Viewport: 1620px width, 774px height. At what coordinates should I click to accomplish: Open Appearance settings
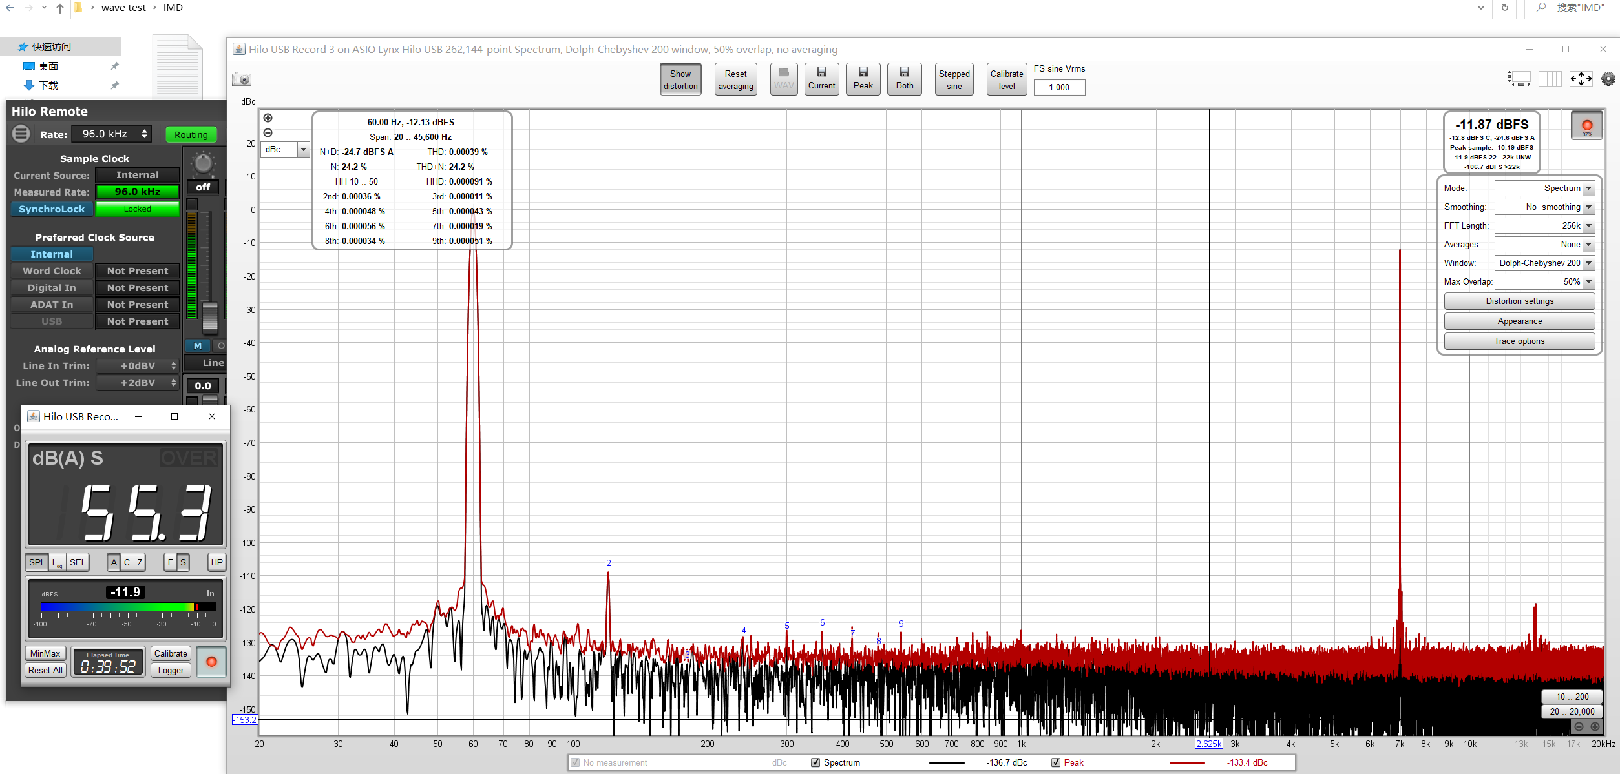1519,321
